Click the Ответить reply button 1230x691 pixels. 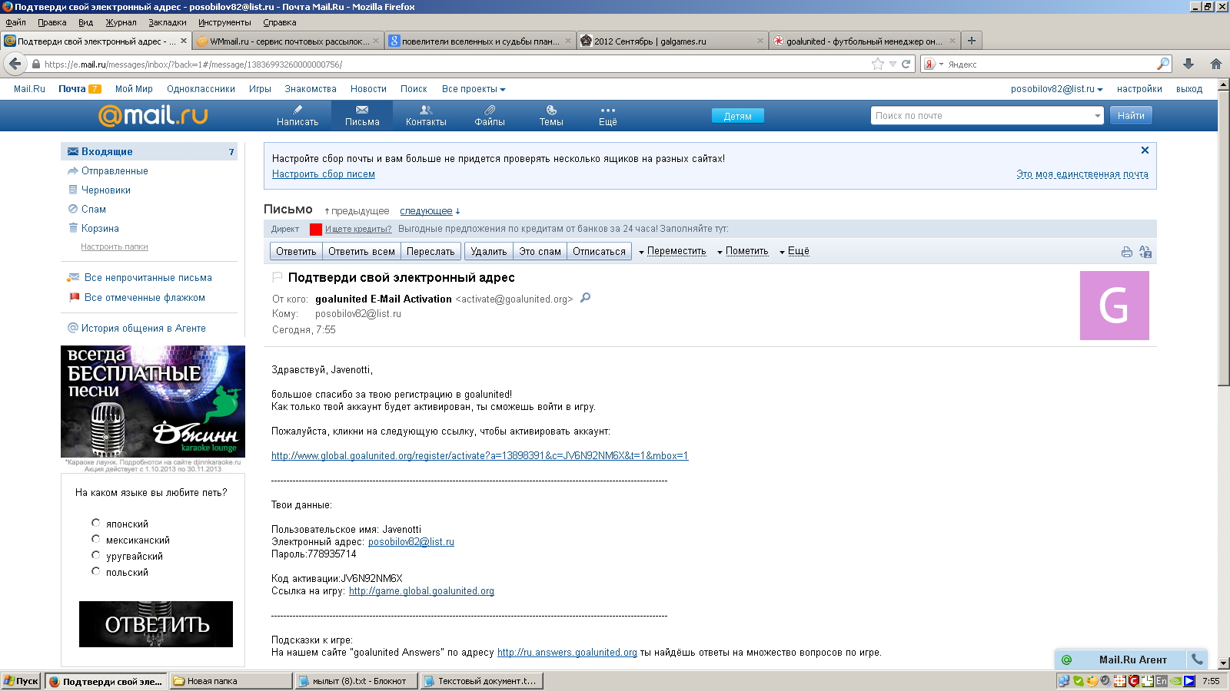click(296, 251)
